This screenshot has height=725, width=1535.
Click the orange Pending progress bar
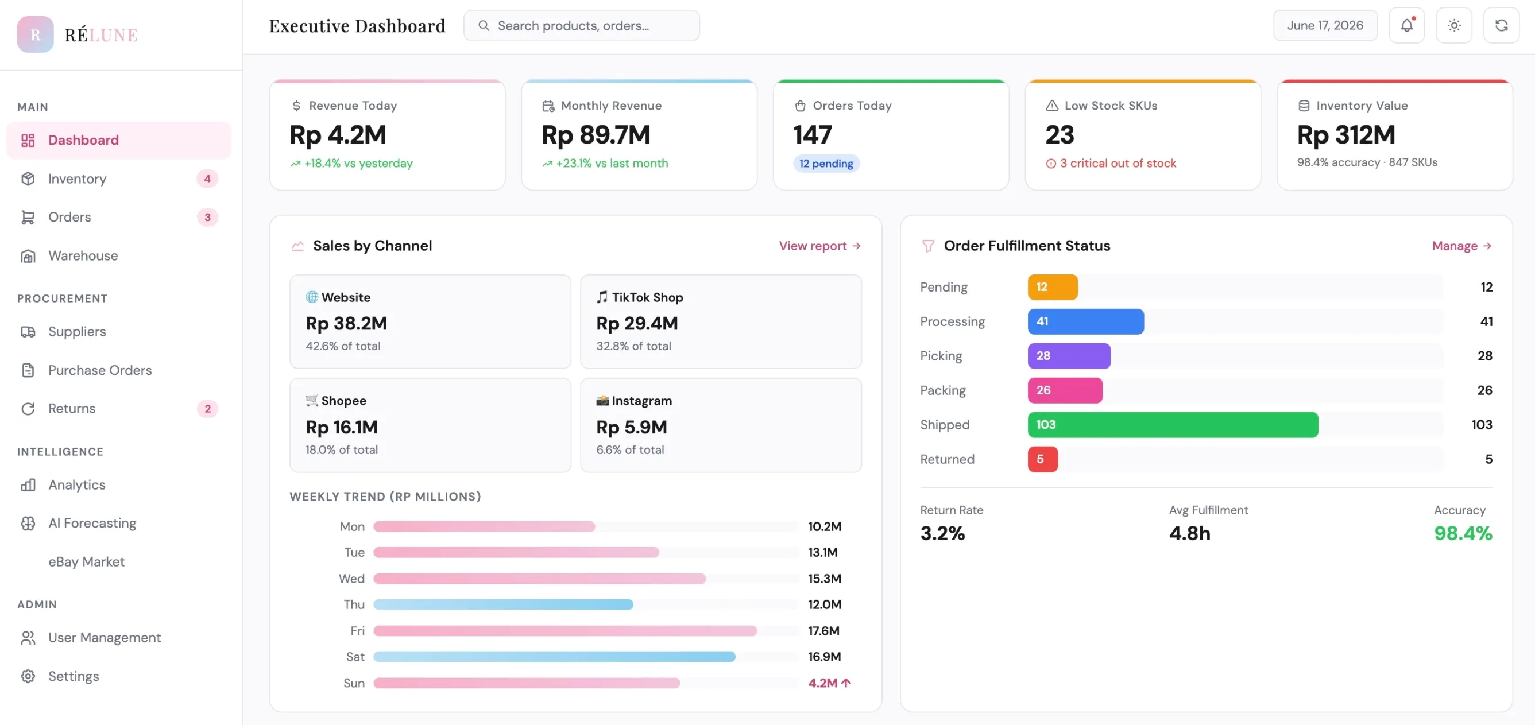(x=1052, y=287)
